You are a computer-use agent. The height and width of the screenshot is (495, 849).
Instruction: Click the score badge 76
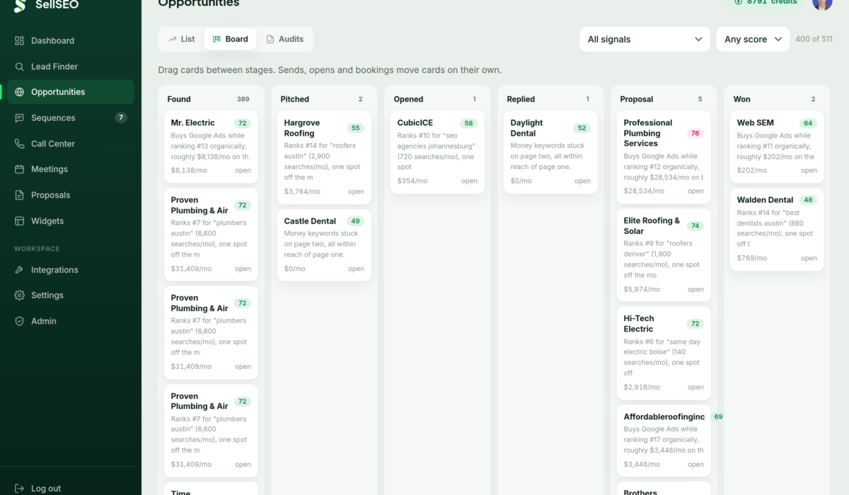[x=695, y=133]
